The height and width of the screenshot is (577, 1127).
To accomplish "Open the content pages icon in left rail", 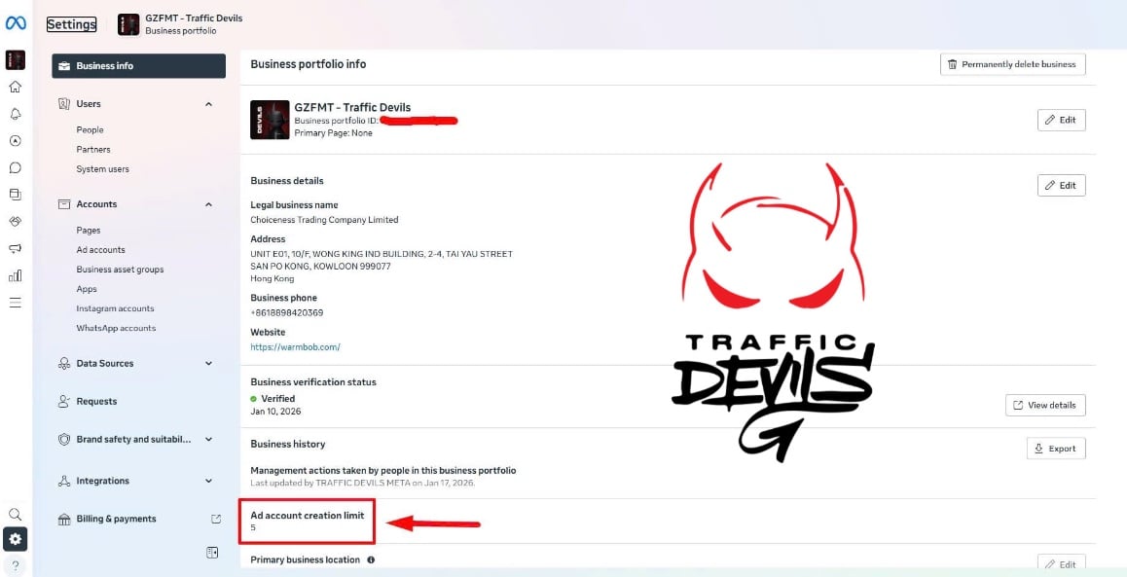I will tap(16, 195).
